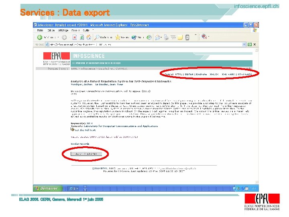This screenshot has height=217, width=289.
Task: Click the ADD TO BASKET button
Action: point(86,154)
